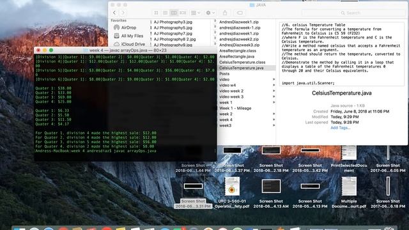The height and width of the screenshot is (230, 409).
Task: Select Multiple Docume...ourt.pdf desktop file
Action: pos(349,186)
